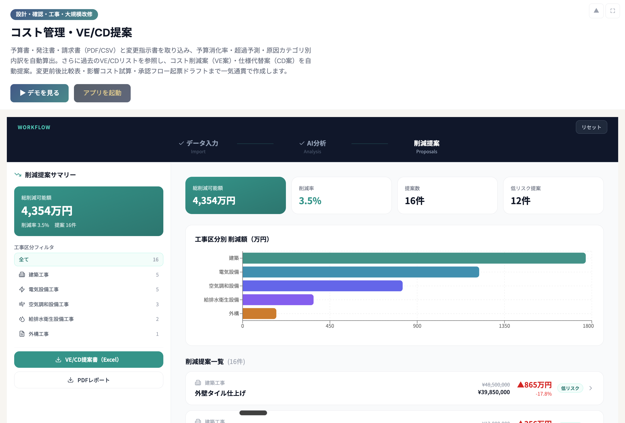Filter by 外構工事
The height and width of the screenshot is (423, 625).
click(x=89, y=334)
